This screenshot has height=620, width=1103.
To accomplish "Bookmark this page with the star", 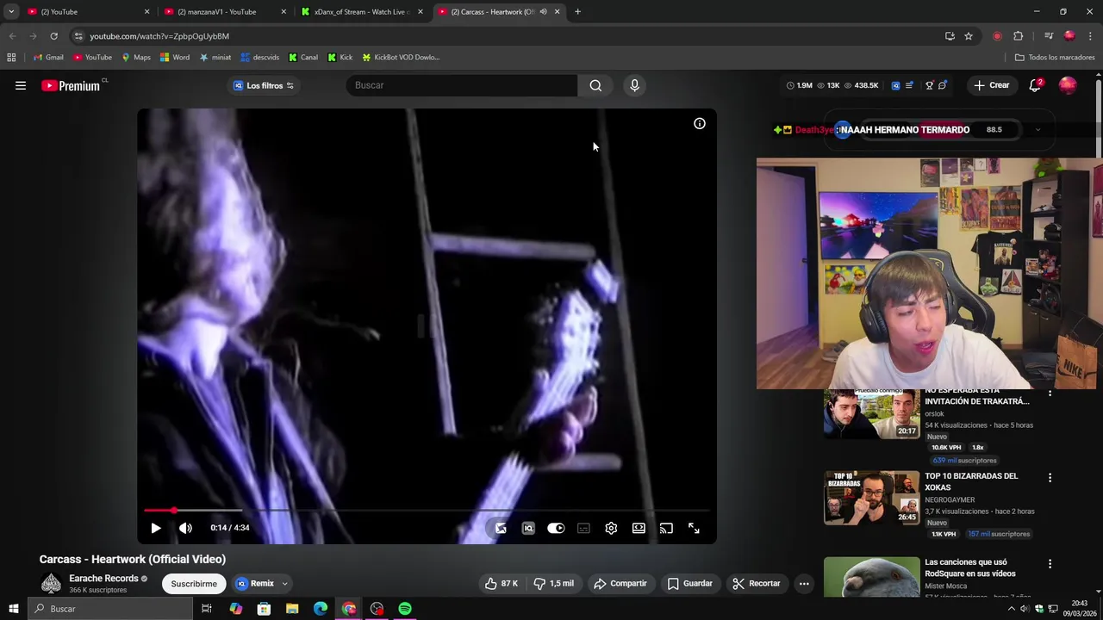I will coord(969,36).
